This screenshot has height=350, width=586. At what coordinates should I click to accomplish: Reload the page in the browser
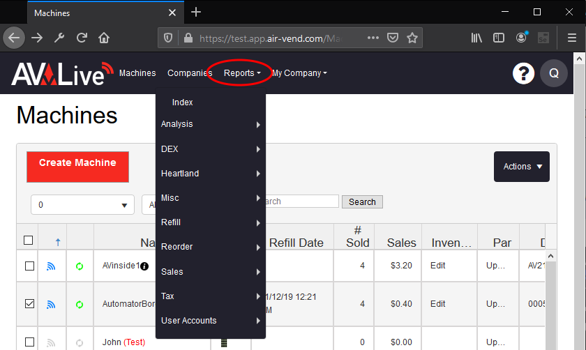[x=82, y=38]
